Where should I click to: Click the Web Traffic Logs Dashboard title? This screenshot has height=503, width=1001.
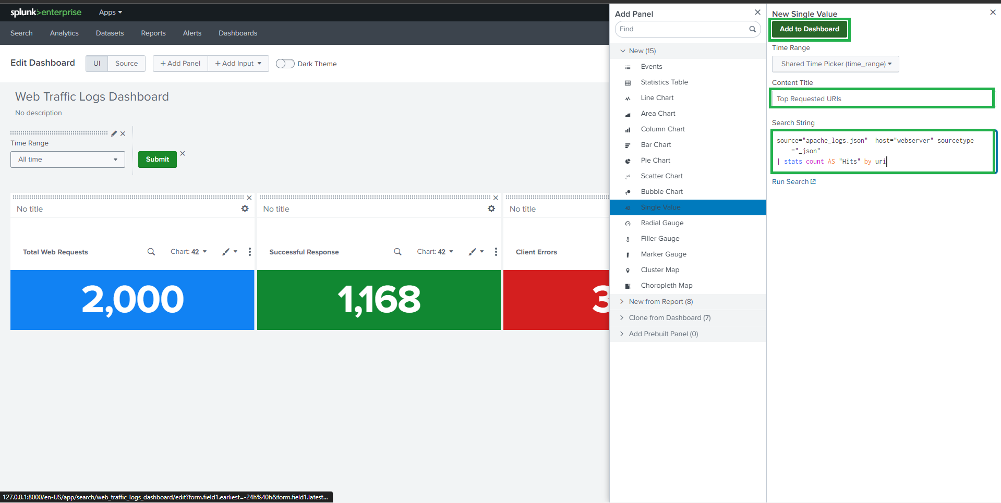click(92, 97)
